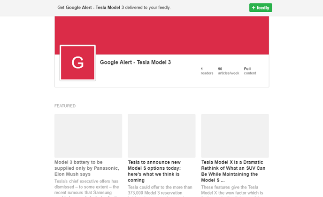Viewport: 323px width, 197px height.
Task: Click the 'Tesla could offer to the more than' summary
Action: coord(160,191)
